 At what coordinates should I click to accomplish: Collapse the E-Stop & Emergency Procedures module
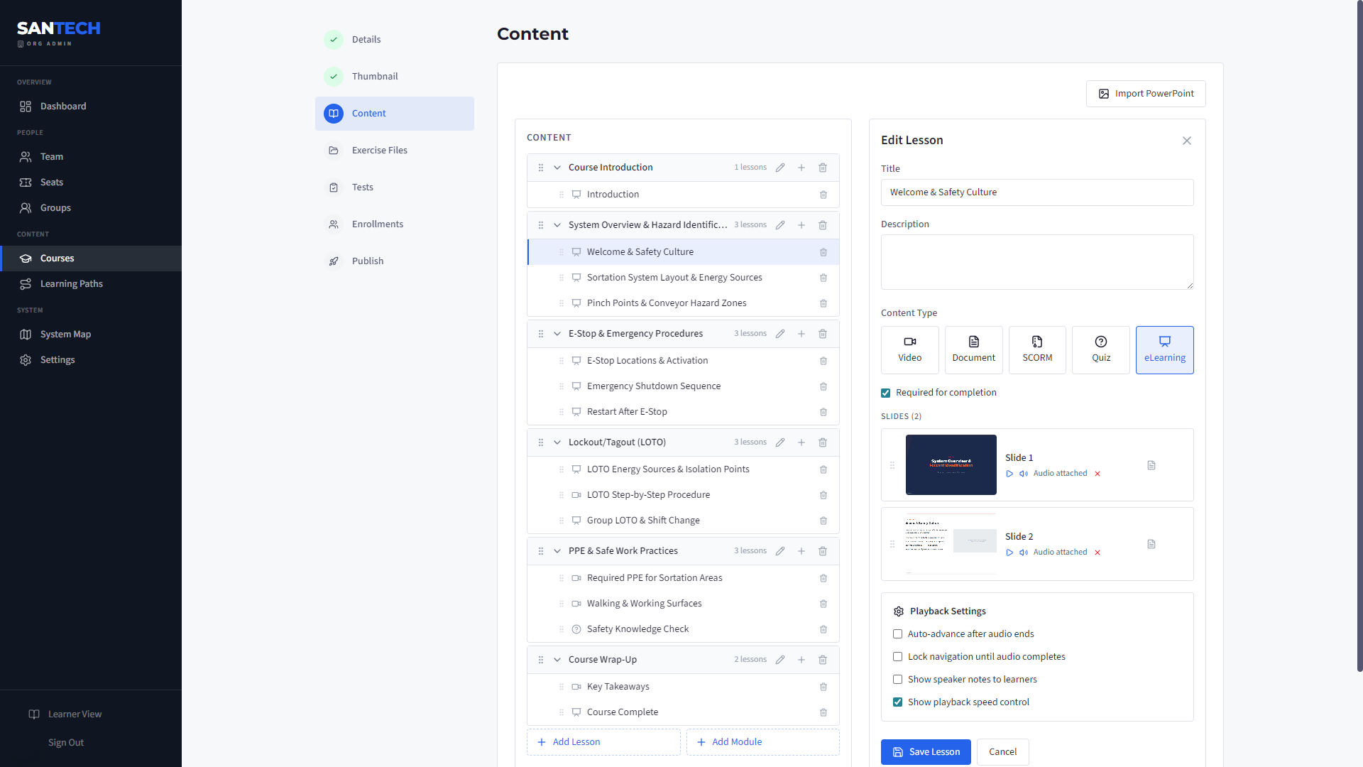point(557,334)
